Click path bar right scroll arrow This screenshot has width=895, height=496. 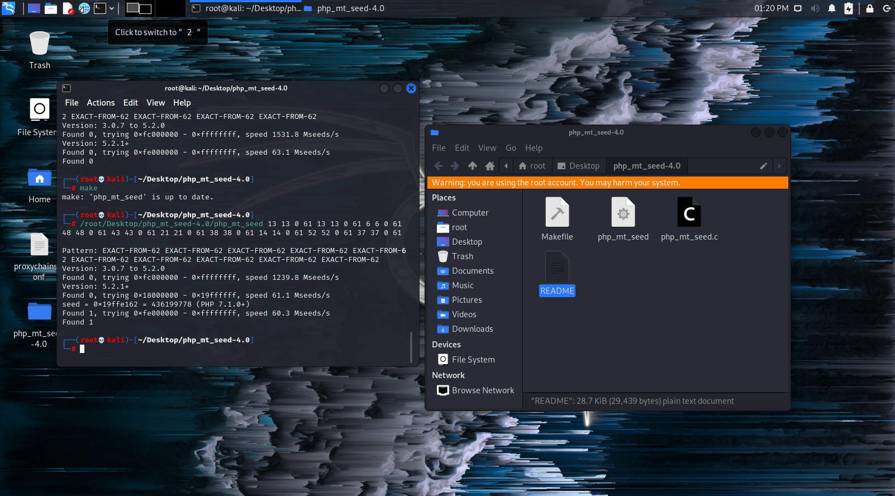pyautogui.click(x=779, y=166)
